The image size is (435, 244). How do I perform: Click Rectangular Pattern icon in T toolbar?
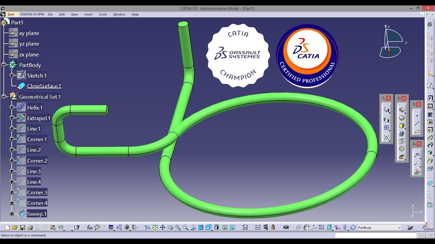pyautogui.click(x=386, y=127)
